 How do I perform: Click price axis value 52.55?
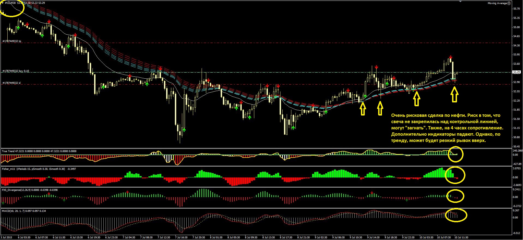516,91
